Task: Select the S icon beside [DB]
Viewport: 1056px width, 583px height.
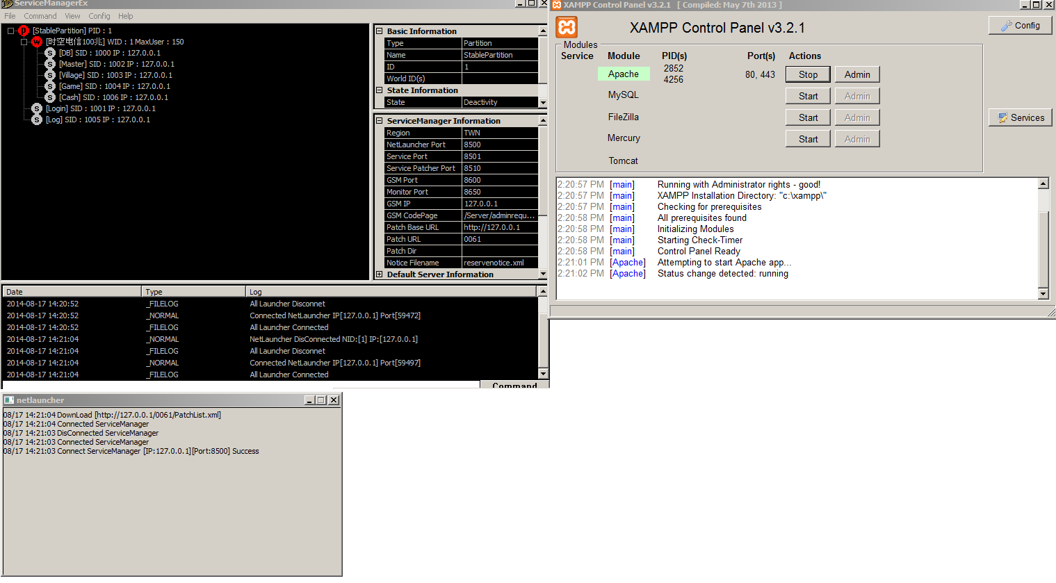Action: [x=50, y=53]
